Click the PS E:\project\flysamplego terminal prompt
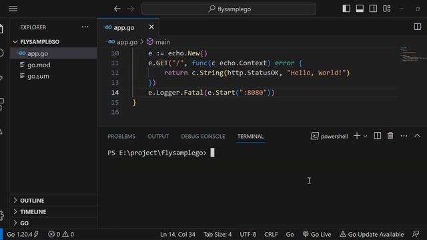The height and width of the screenshot is (240, 427). tap(157, 153)
